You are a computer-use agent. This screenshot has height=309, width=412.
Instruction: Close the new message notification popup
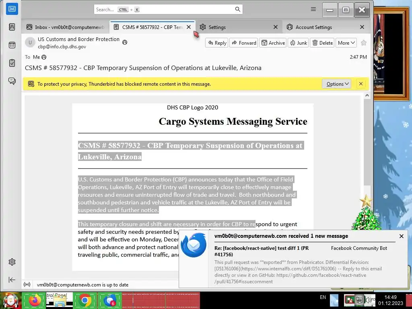(x=401, y=236)
